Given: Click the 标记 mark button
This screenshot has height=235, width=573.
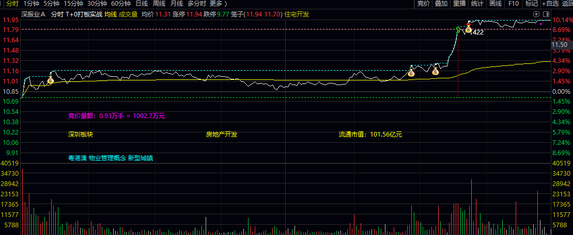Looking at the screenshot, I should pyautogui.click(x=531, y=4).
